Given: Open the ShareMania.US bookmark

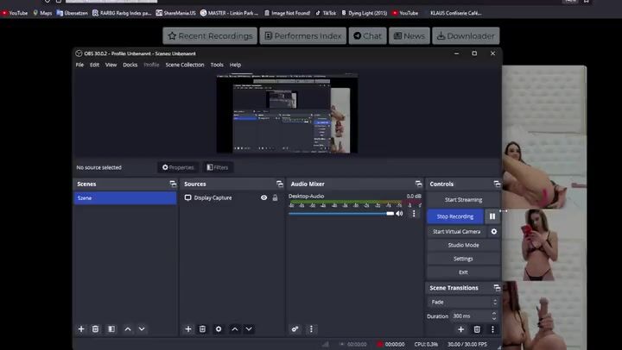Looking at the screenshot, I should point(175,13).
